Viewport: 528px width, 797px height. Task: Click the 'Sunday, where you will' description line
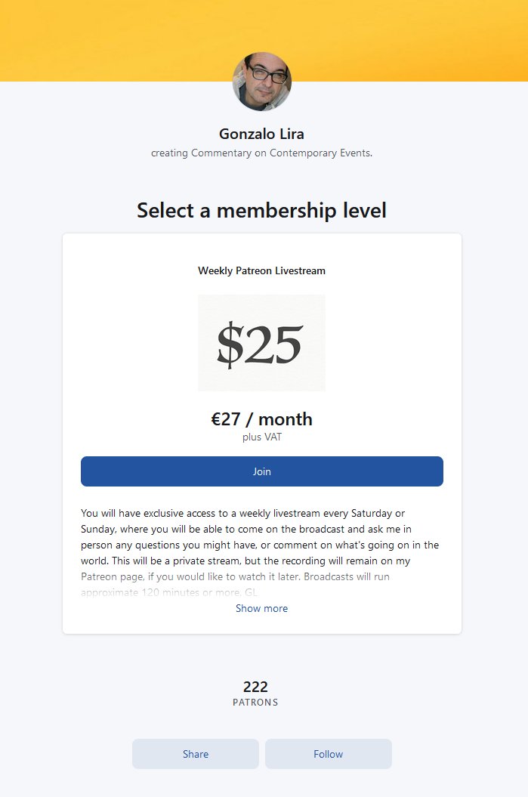246,529
